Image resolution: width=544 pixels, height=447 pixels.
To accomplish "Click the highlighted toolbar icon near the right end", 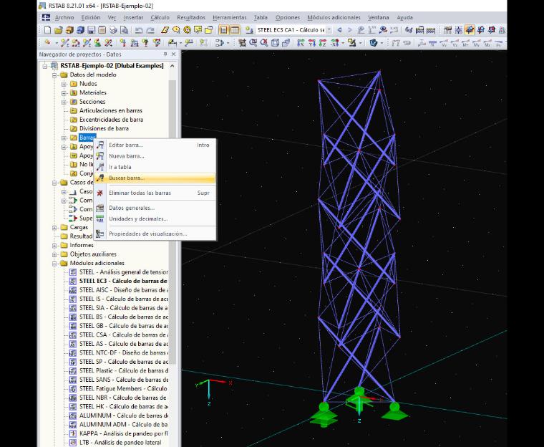I will 470,30.
